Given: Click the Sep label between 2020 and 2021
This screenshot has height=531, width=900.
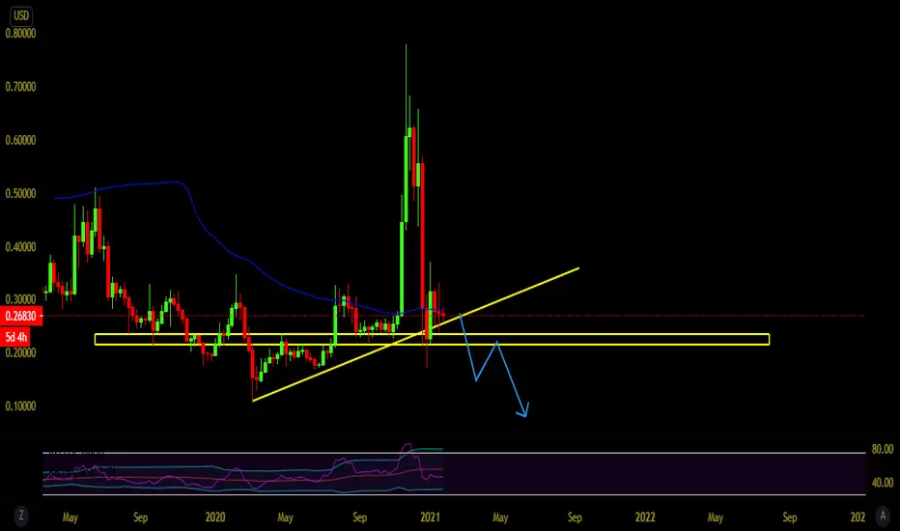Looking at the screenshot, I should coord(360,517).
